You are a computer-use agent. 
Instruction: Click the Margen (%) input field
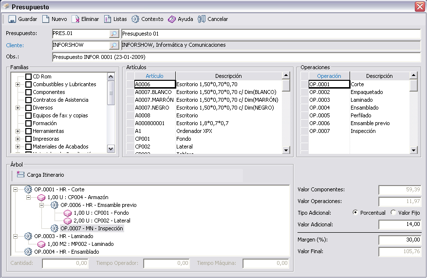coord(399,240)
